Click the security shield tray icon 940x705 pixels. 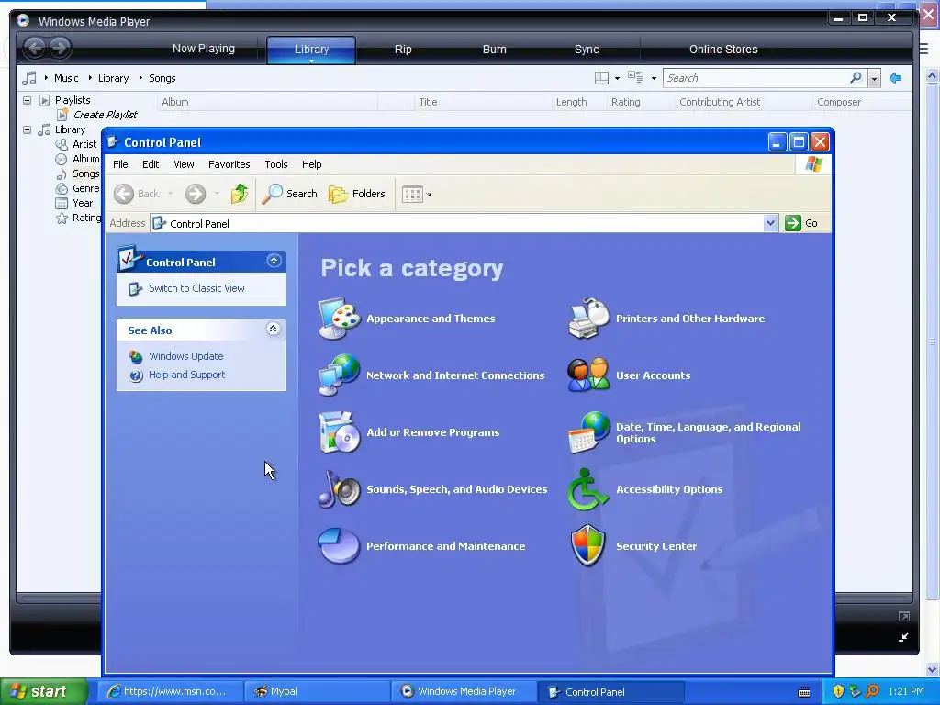click(x=838, y=691)
